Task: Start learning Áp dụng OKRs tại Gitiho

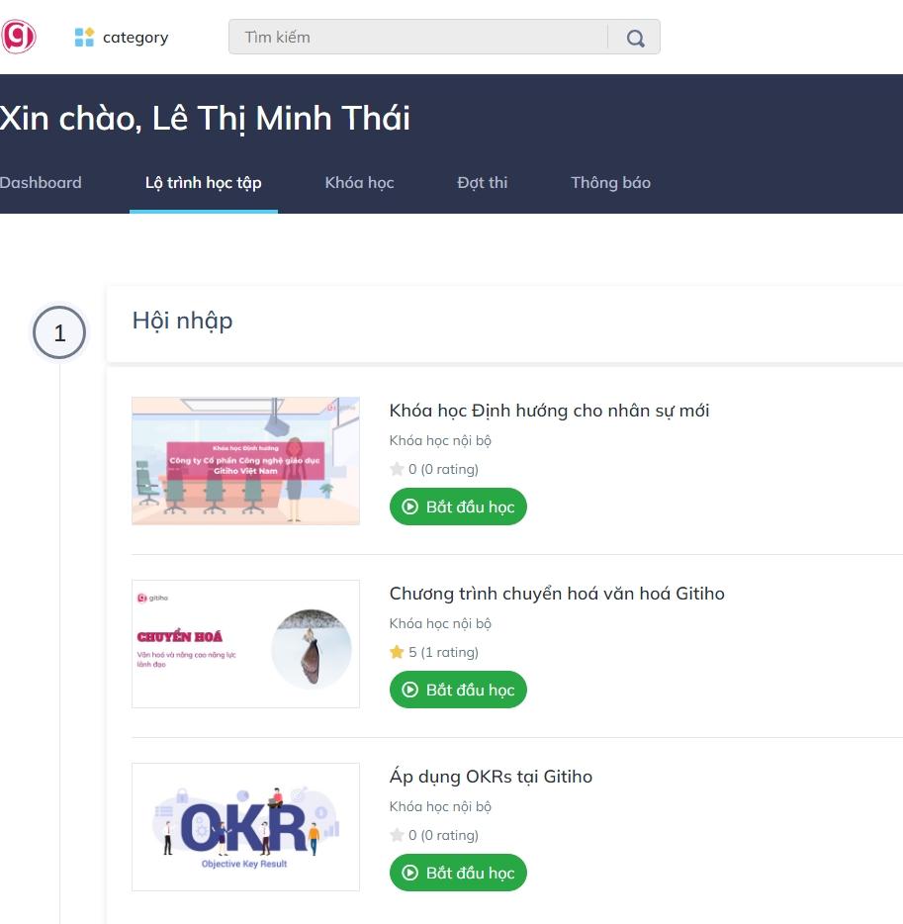Action: (x=458, y=873)
